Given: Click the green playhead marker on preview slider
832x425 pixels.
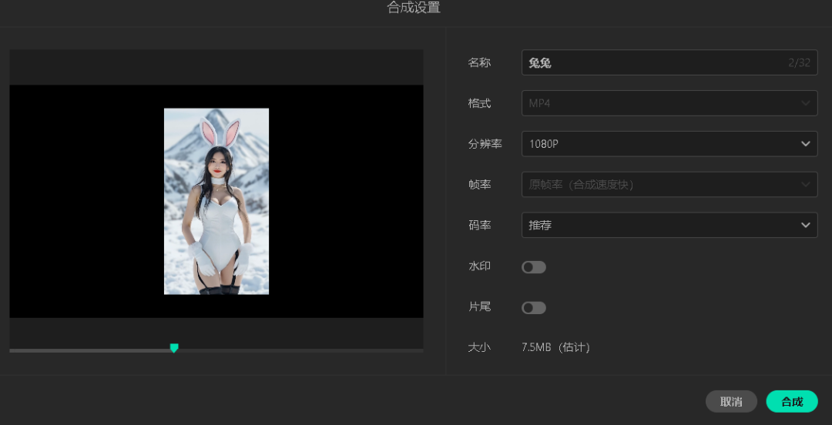Looking at the screenshot, I should click(174, 348).
